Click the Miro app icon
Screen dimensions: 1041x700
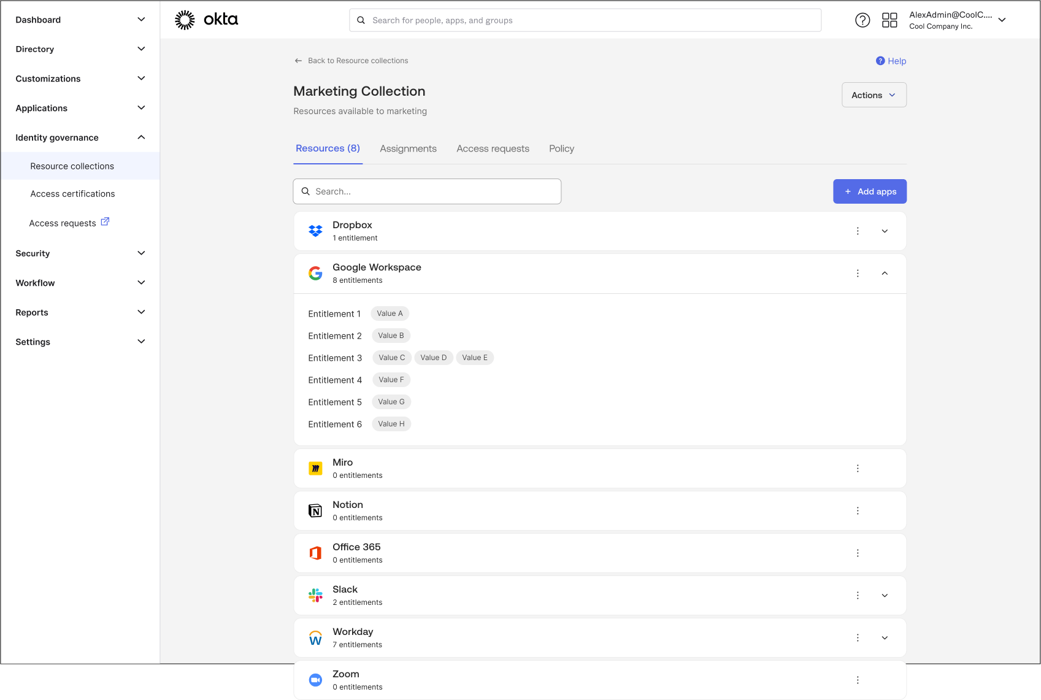[315, 468]
